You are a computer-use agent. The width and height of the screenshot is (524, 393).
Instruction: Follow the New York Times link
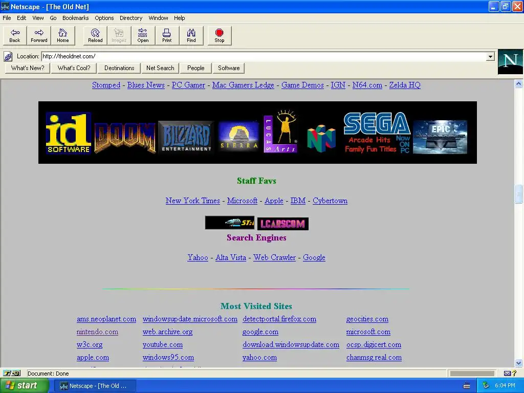[192, 201]
